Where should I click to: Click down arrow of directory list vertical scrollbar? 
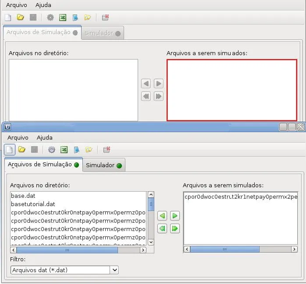[x=151, y=242]
